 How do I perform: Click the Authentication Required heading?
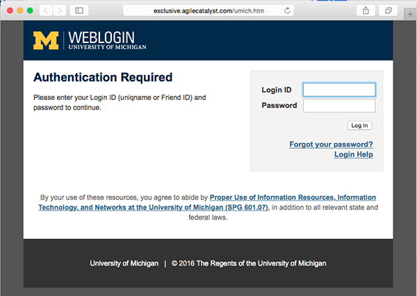tap(103, 77)
